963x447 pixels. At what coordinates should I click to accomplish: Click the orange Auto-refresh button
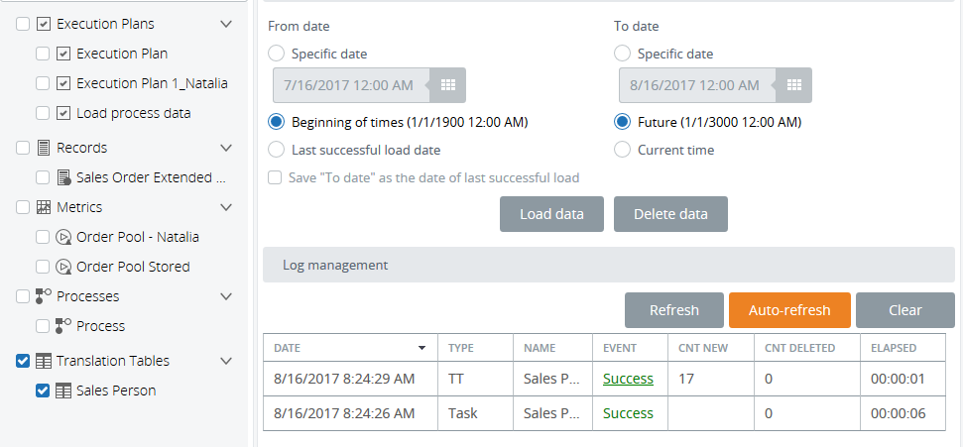tap(789, 310)
